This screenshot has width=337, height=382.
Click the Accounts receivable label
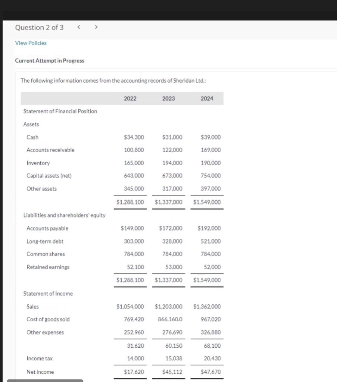pyautogui.click(x=50, y=150)
